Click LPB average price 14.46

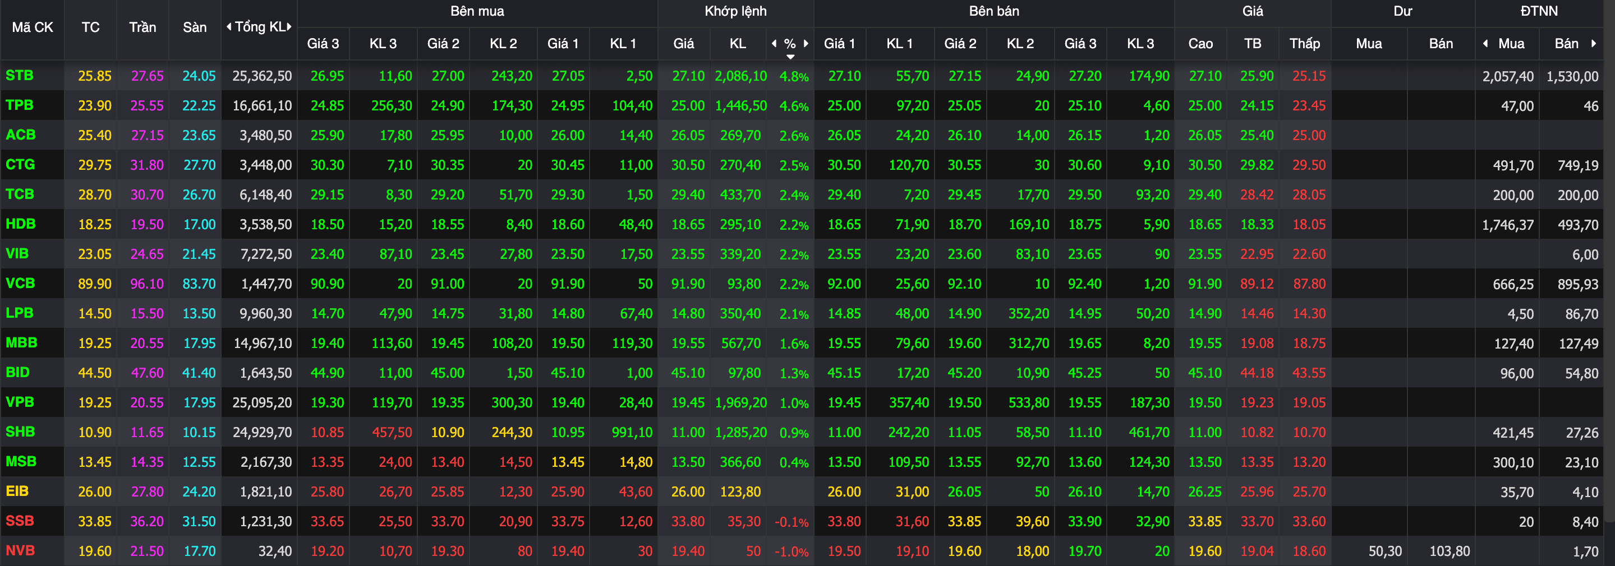point(1257,314)
